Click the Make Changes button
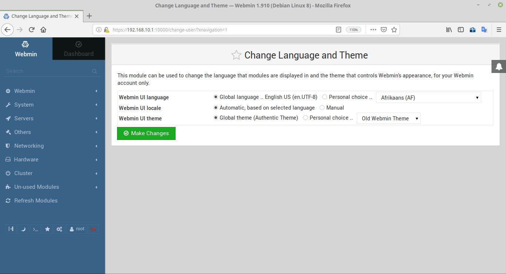This screenshot has width=506, height=274. (146, 133)
